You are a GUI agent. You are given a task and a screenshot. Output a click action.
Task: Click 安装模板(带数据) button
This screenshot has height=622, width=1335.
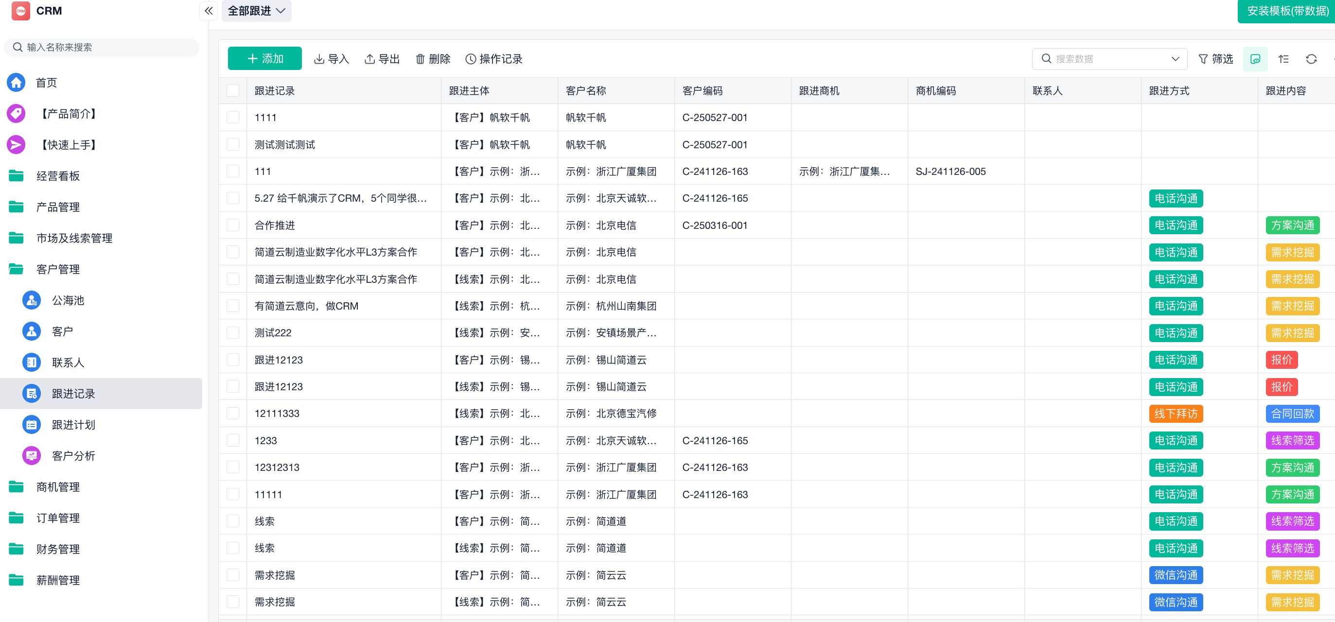(1286, 11)
